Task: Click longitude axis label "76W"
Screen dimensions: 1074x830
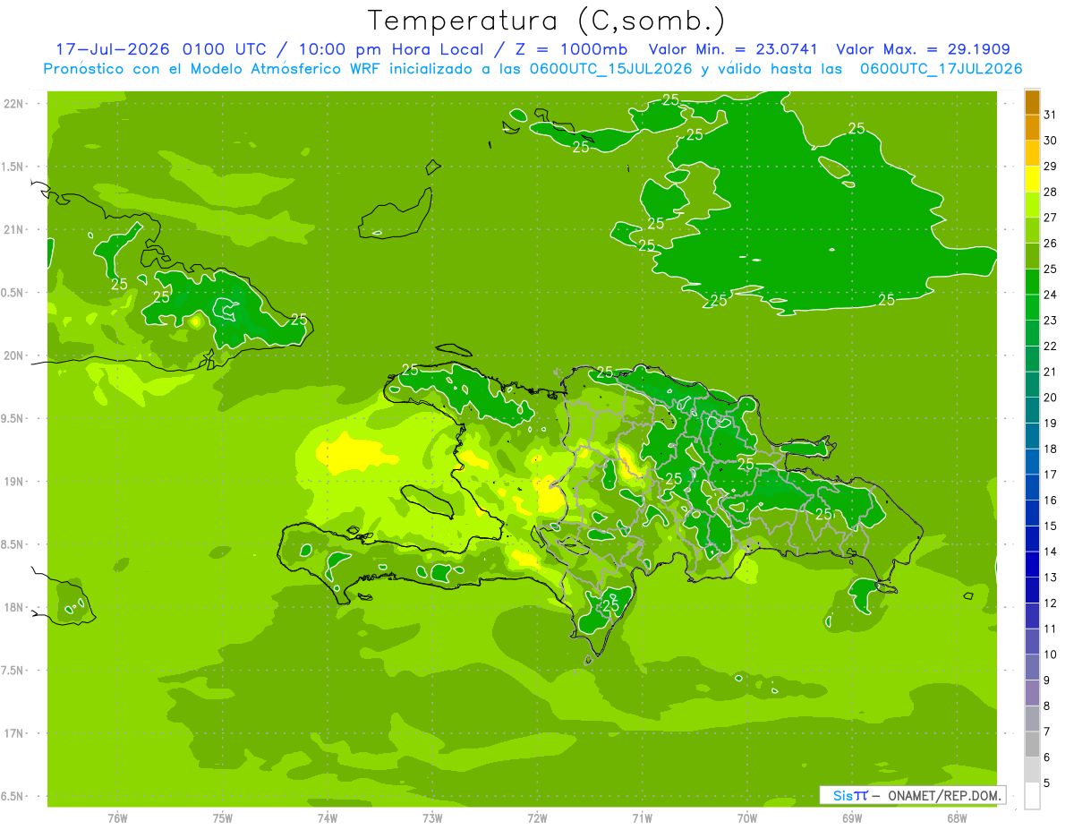Action: coord(117,817)
